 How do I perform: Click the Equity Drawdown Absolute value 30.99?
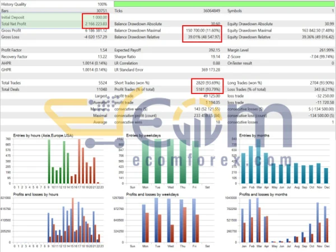point(329,24)
